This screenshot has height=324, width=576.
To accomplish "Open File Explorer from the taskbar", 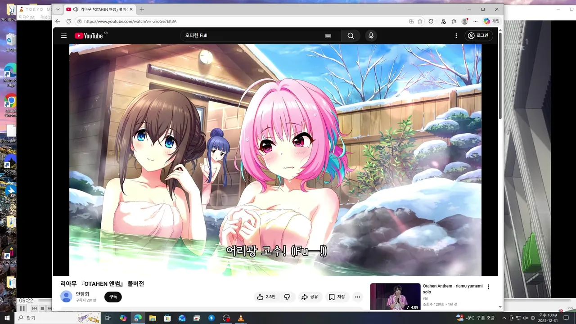I will click(x=153, y=318).
